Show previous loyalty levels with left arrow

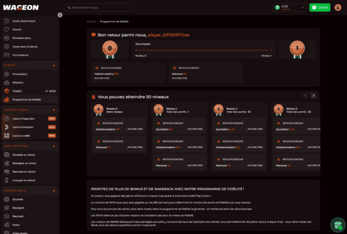pyautogui.click(x=305, y=95)
